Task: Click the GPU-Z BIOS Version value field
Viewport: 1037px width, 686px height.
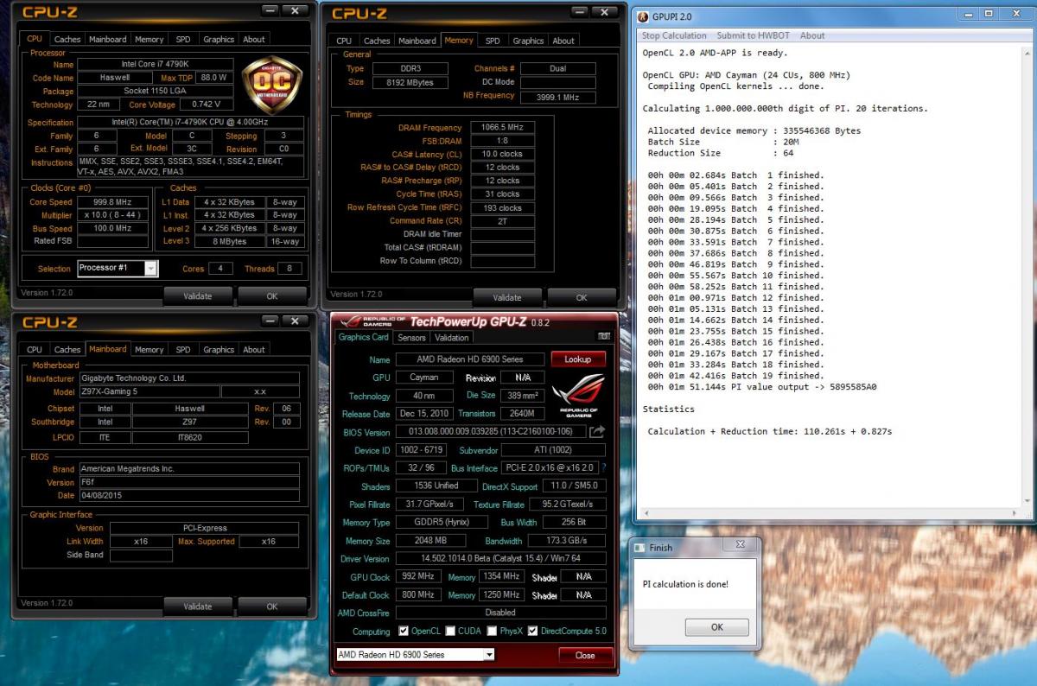Action: (490, 431)
